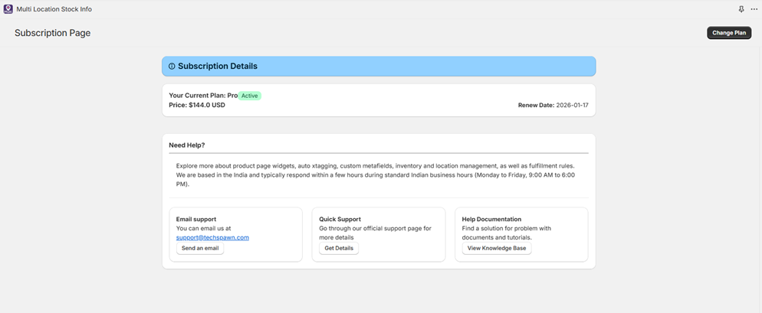Click the Price $144.0 USD text
This screenshot has height=313, width=762.
(x=197, y=105)
